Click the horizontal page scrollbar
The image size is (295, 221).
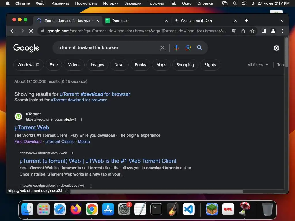157,192
